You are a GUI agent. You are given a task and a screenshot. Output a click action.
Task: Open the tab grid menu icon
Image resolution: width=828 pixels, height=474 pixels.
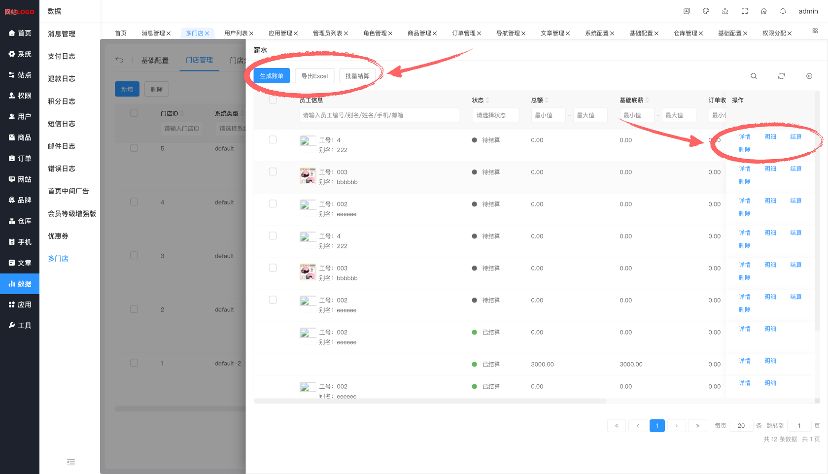coord(815,31)
